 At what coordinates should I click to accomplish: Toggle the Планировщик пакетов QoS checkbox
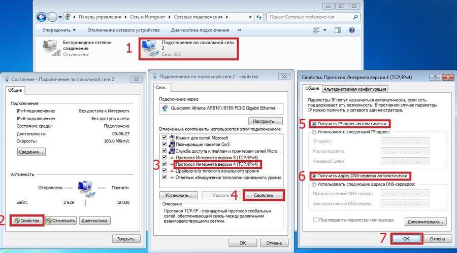[165, 144]
